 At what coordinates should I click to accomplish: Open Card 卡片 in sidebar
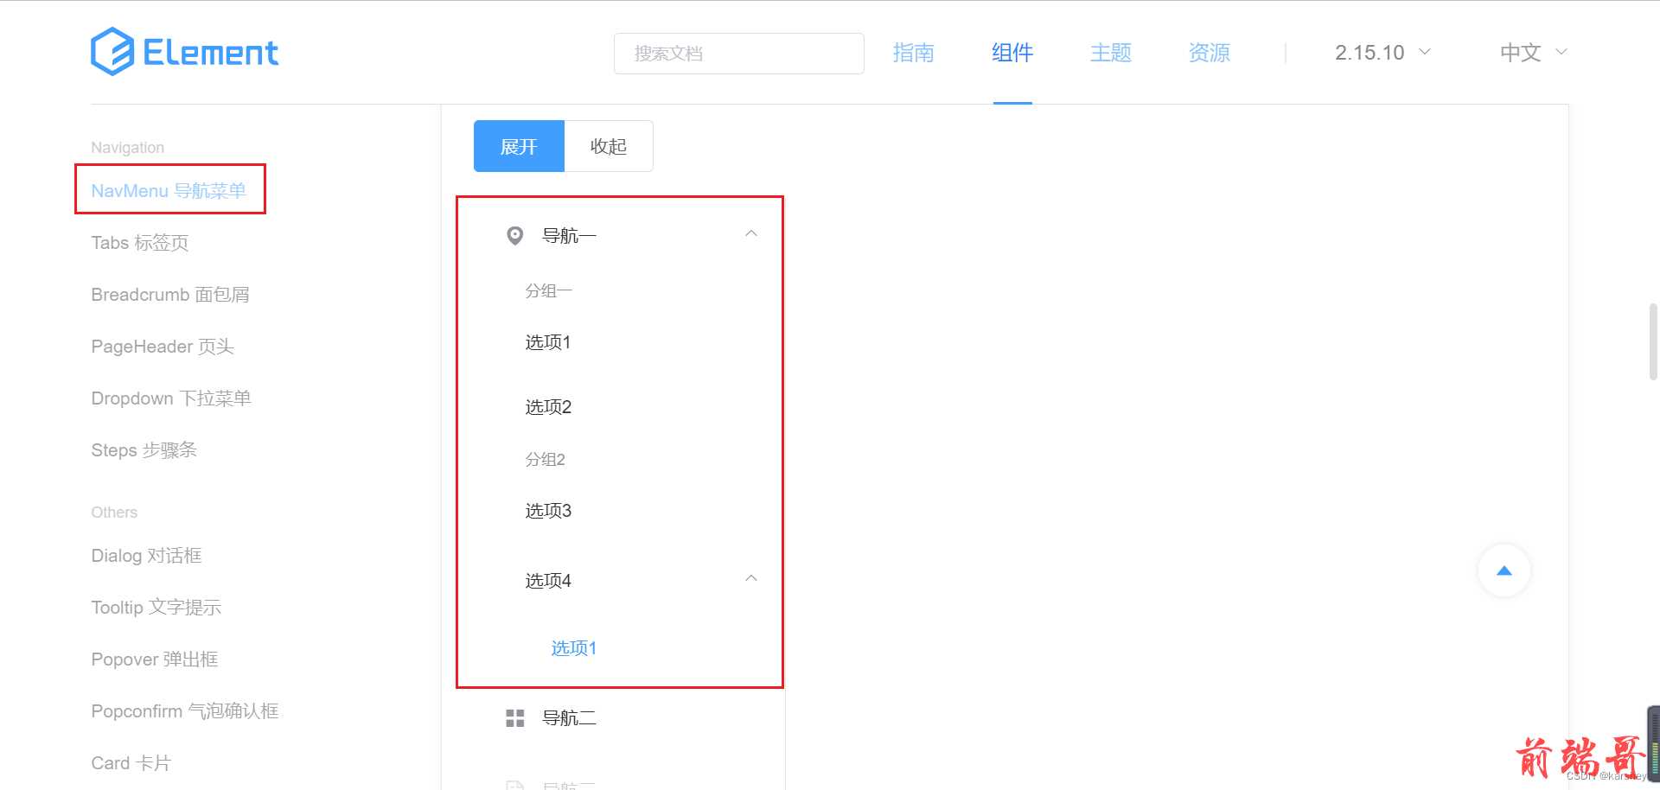tap(131, 763)
